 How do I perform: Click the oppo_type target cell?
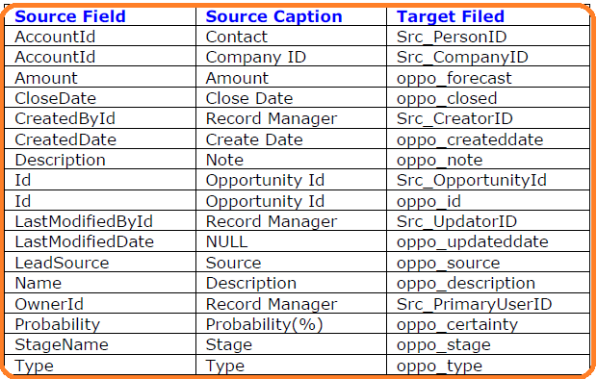(488, 366)
